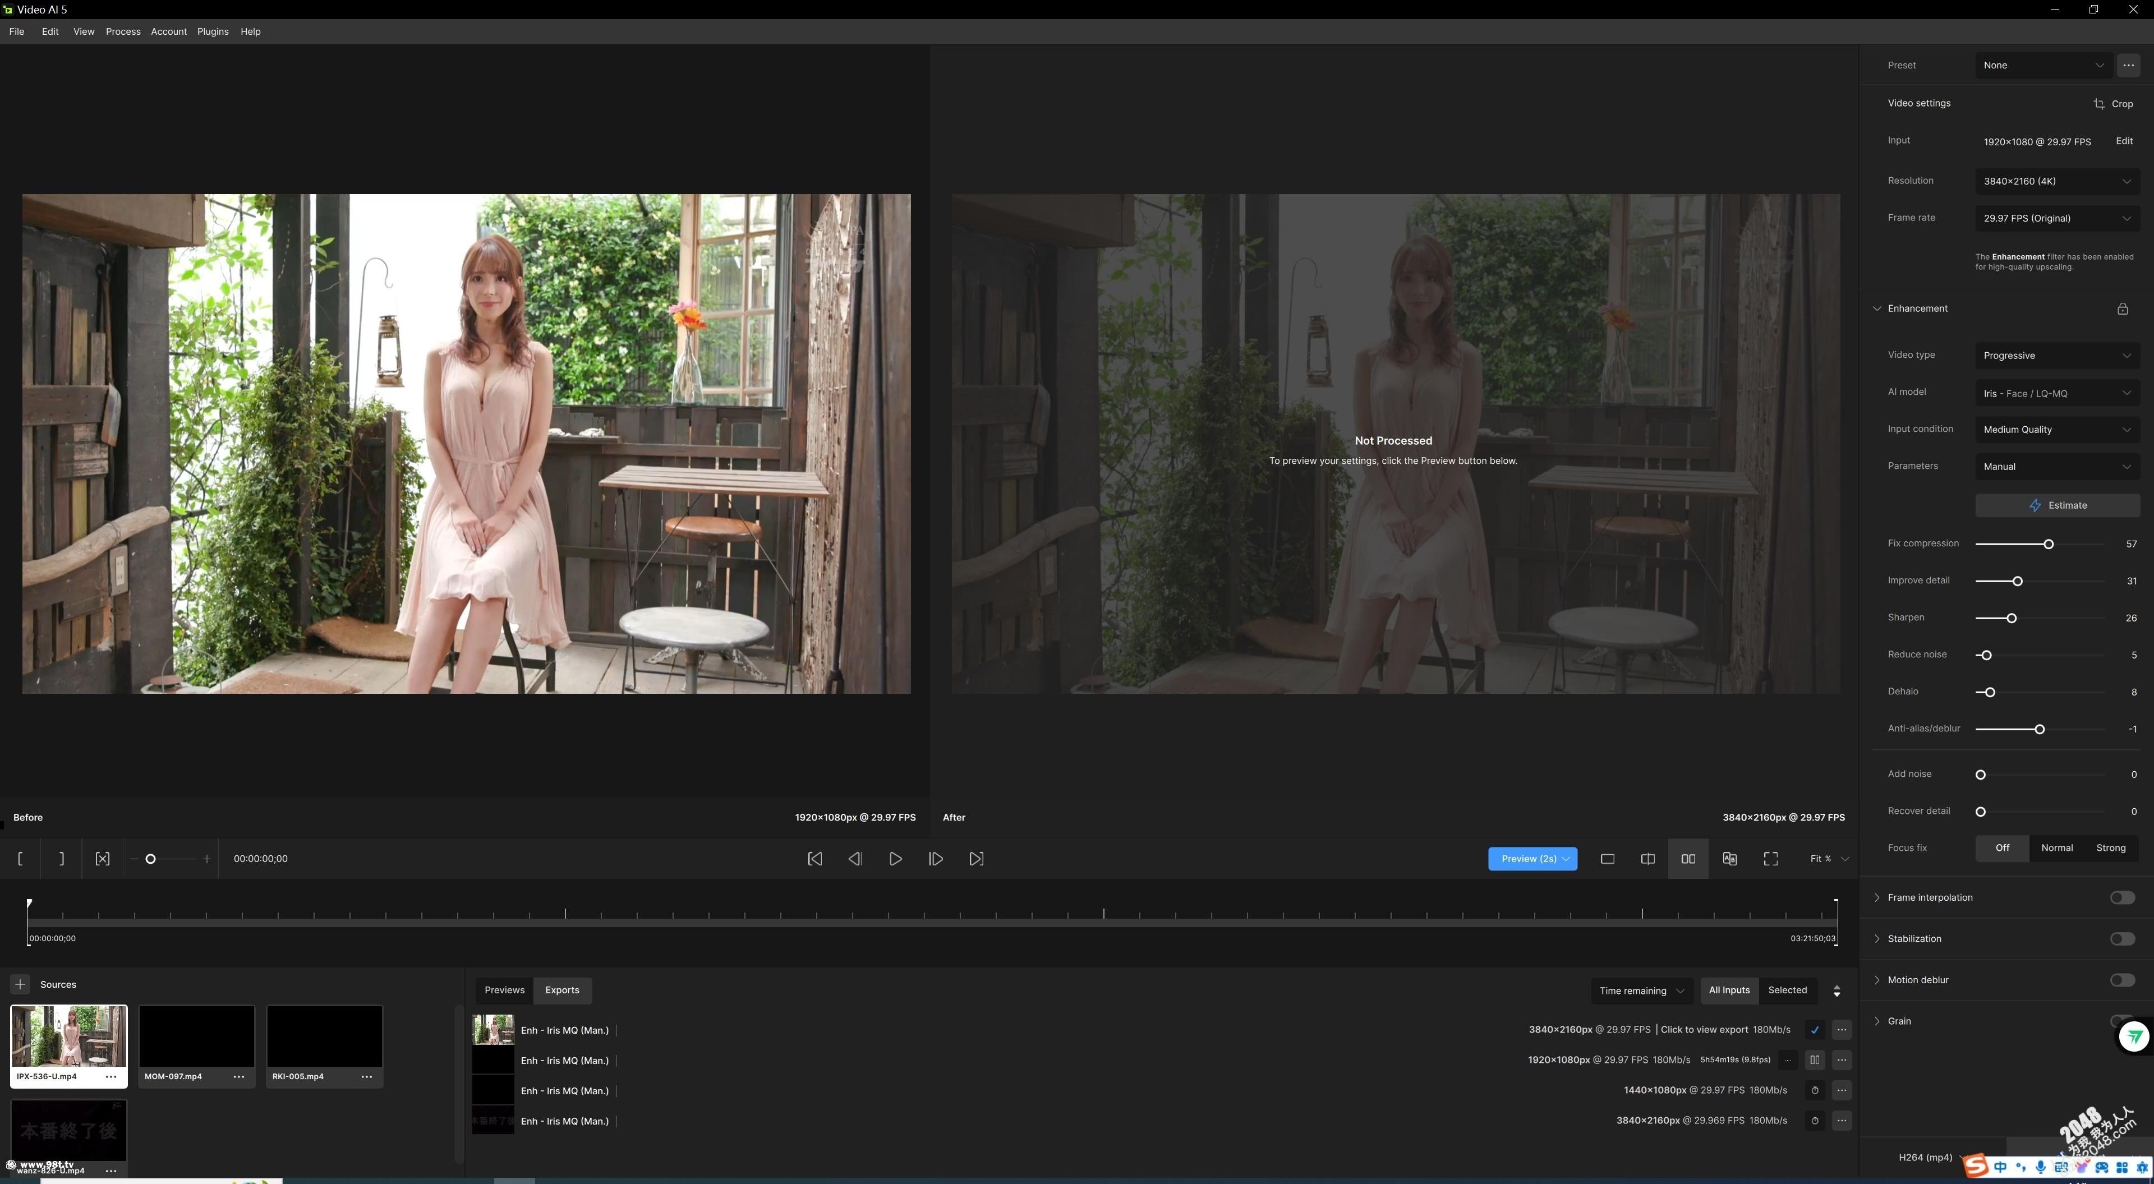The image size is (2154, 1184).
Task: Open the Resolution dropdown
Action: coord(2056,181)
